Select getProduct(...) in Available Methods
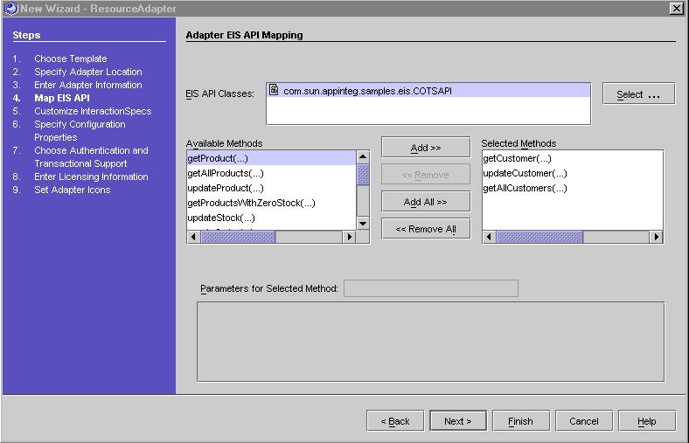Image resolution: width=689 pixels, height=443 pixels. pos(271,158)
